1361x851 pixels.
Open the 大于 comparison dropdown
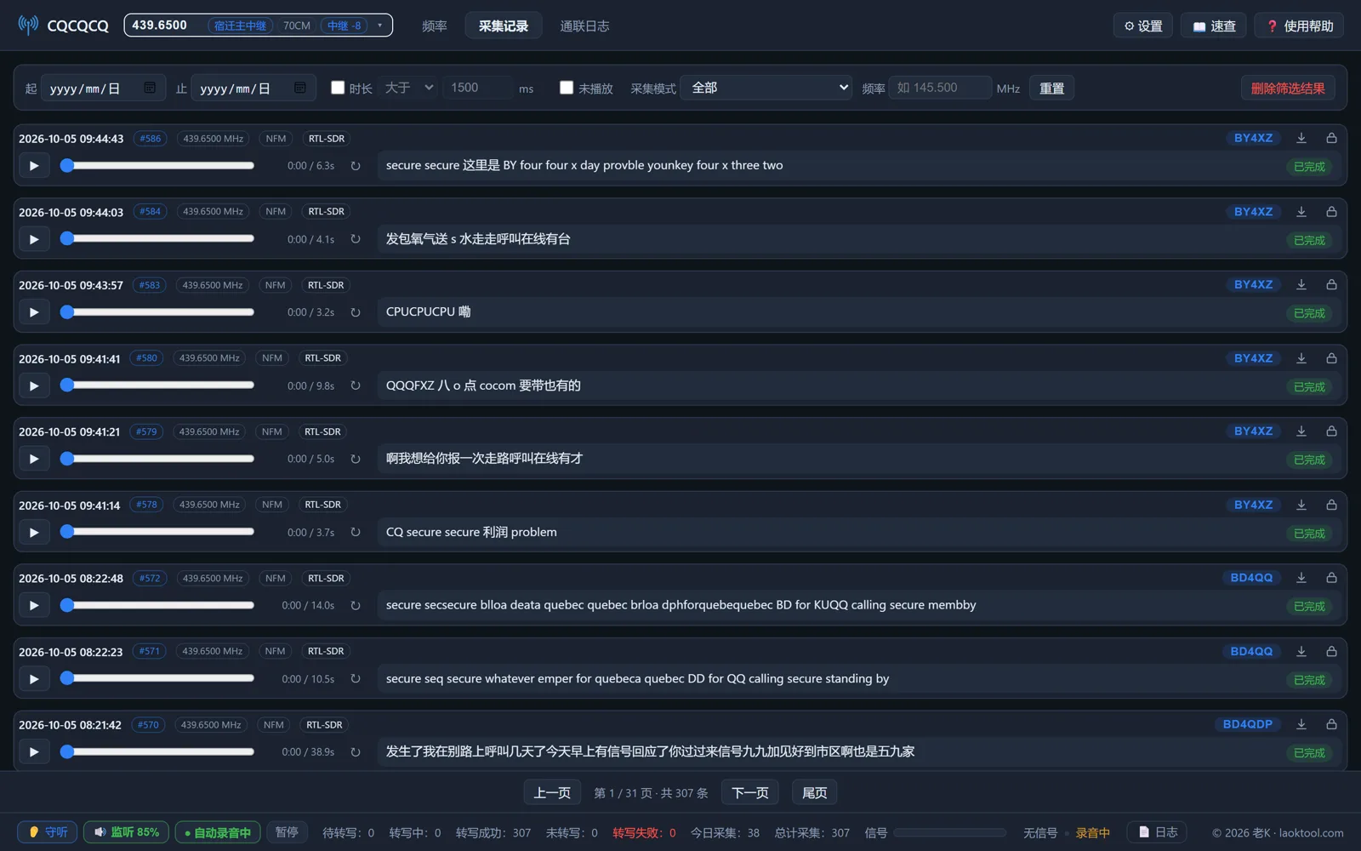point(409,88)
